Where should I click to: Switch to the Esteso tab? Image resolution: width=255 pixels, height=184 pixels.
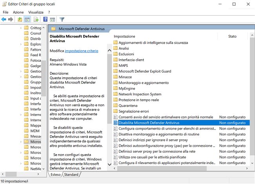point(55,175)
